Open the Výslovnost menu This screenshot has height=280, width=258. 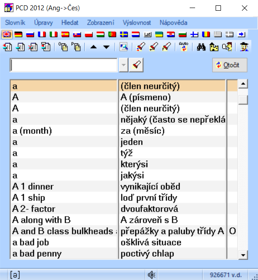(137, 23)
